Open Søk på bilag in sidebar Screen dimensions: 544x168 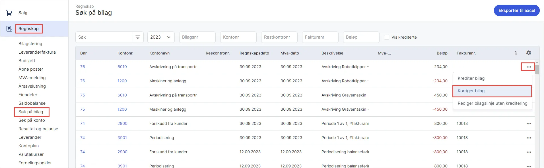tap(31, 112)
